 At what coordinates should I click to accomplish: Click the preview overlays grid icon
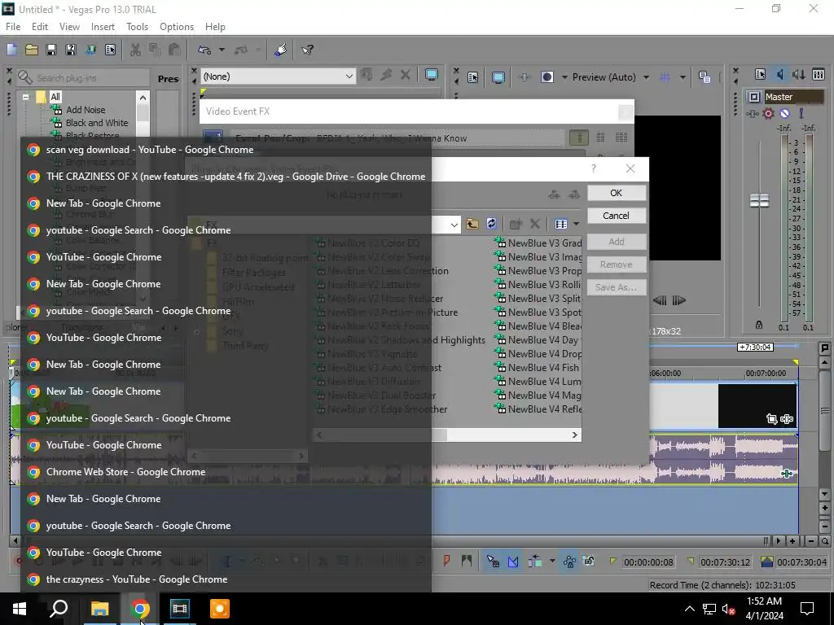pyautogui.click(x=665, y=77)
